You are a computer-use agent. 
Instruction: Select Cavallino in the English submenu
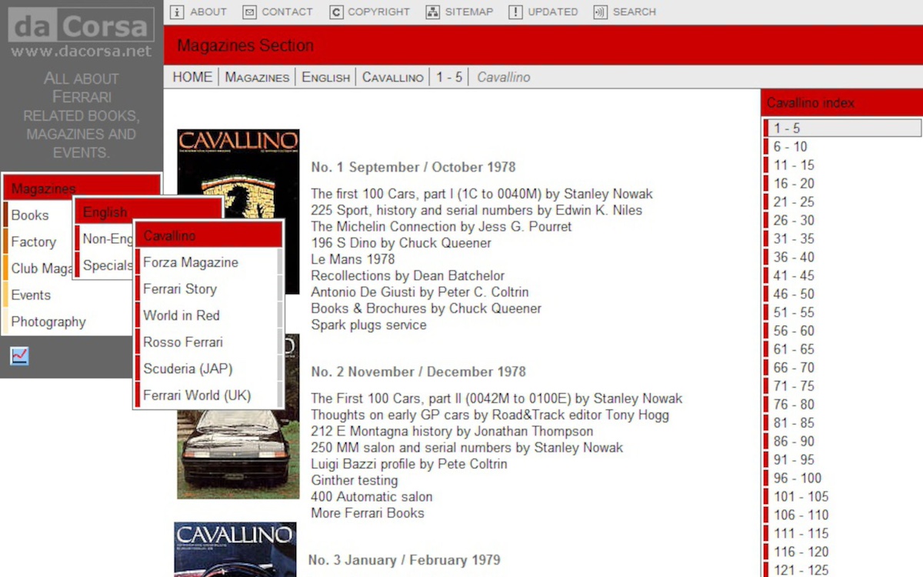pos(208,235)
